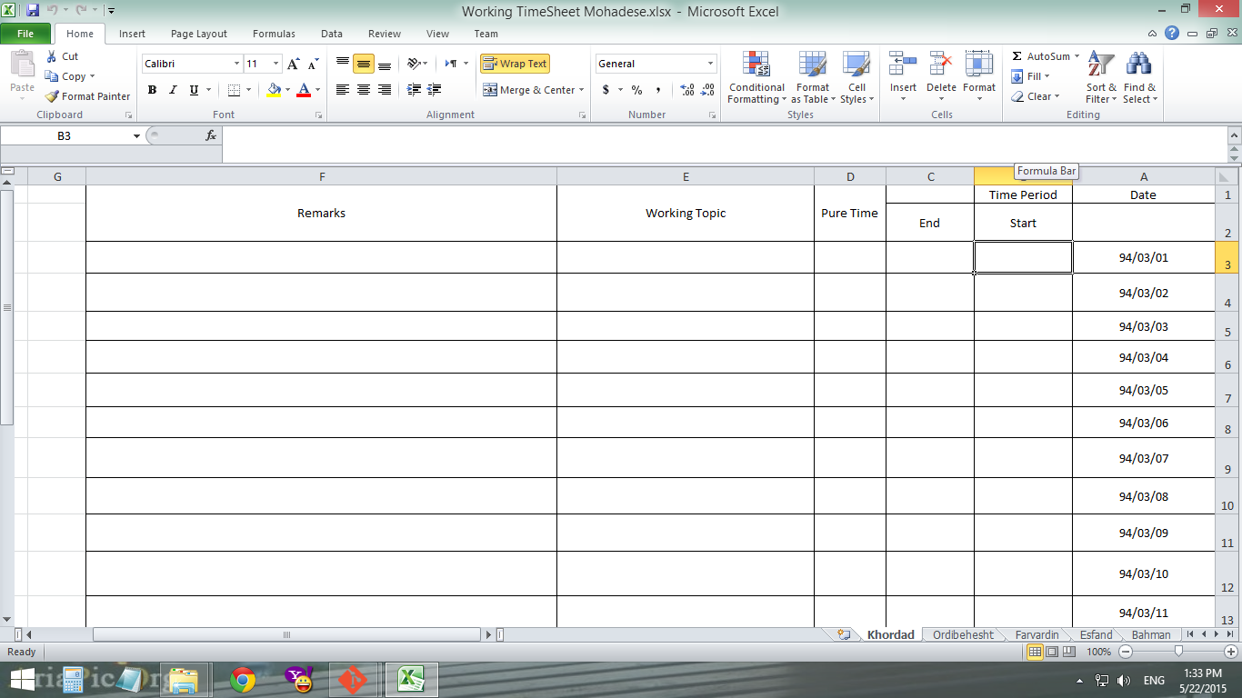This screenshot has width=1242, height=698.
Task: Expand the font name Calibri dropdown
Action: (236, 64)
